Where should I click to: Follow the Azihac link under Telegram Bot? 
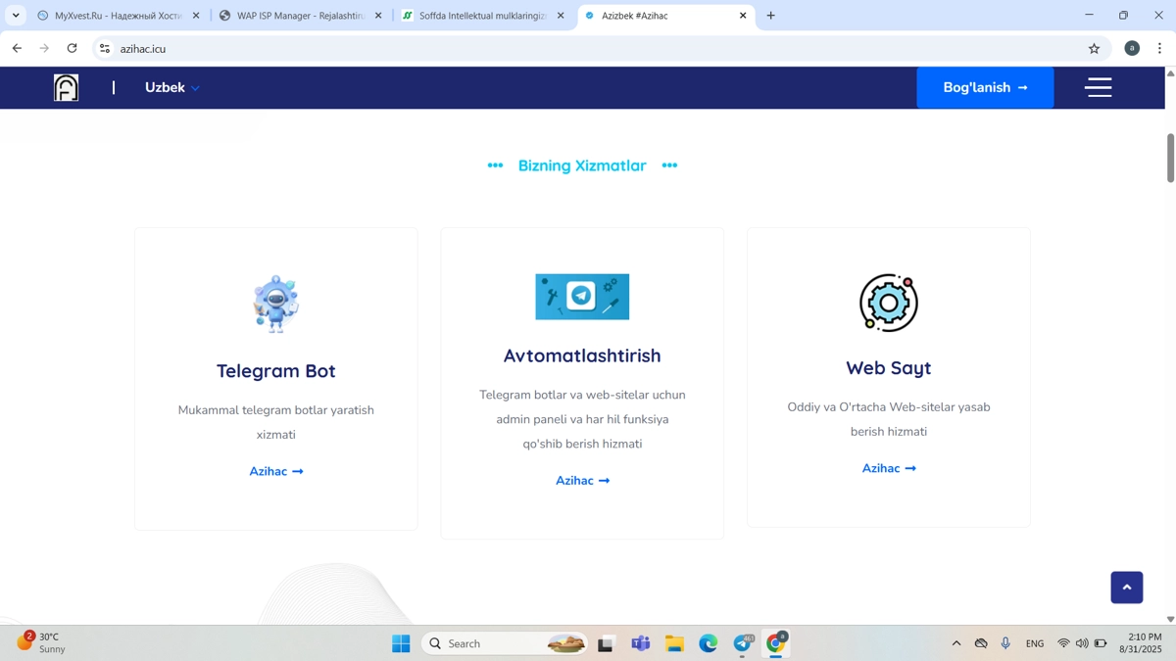coord(275,471)
